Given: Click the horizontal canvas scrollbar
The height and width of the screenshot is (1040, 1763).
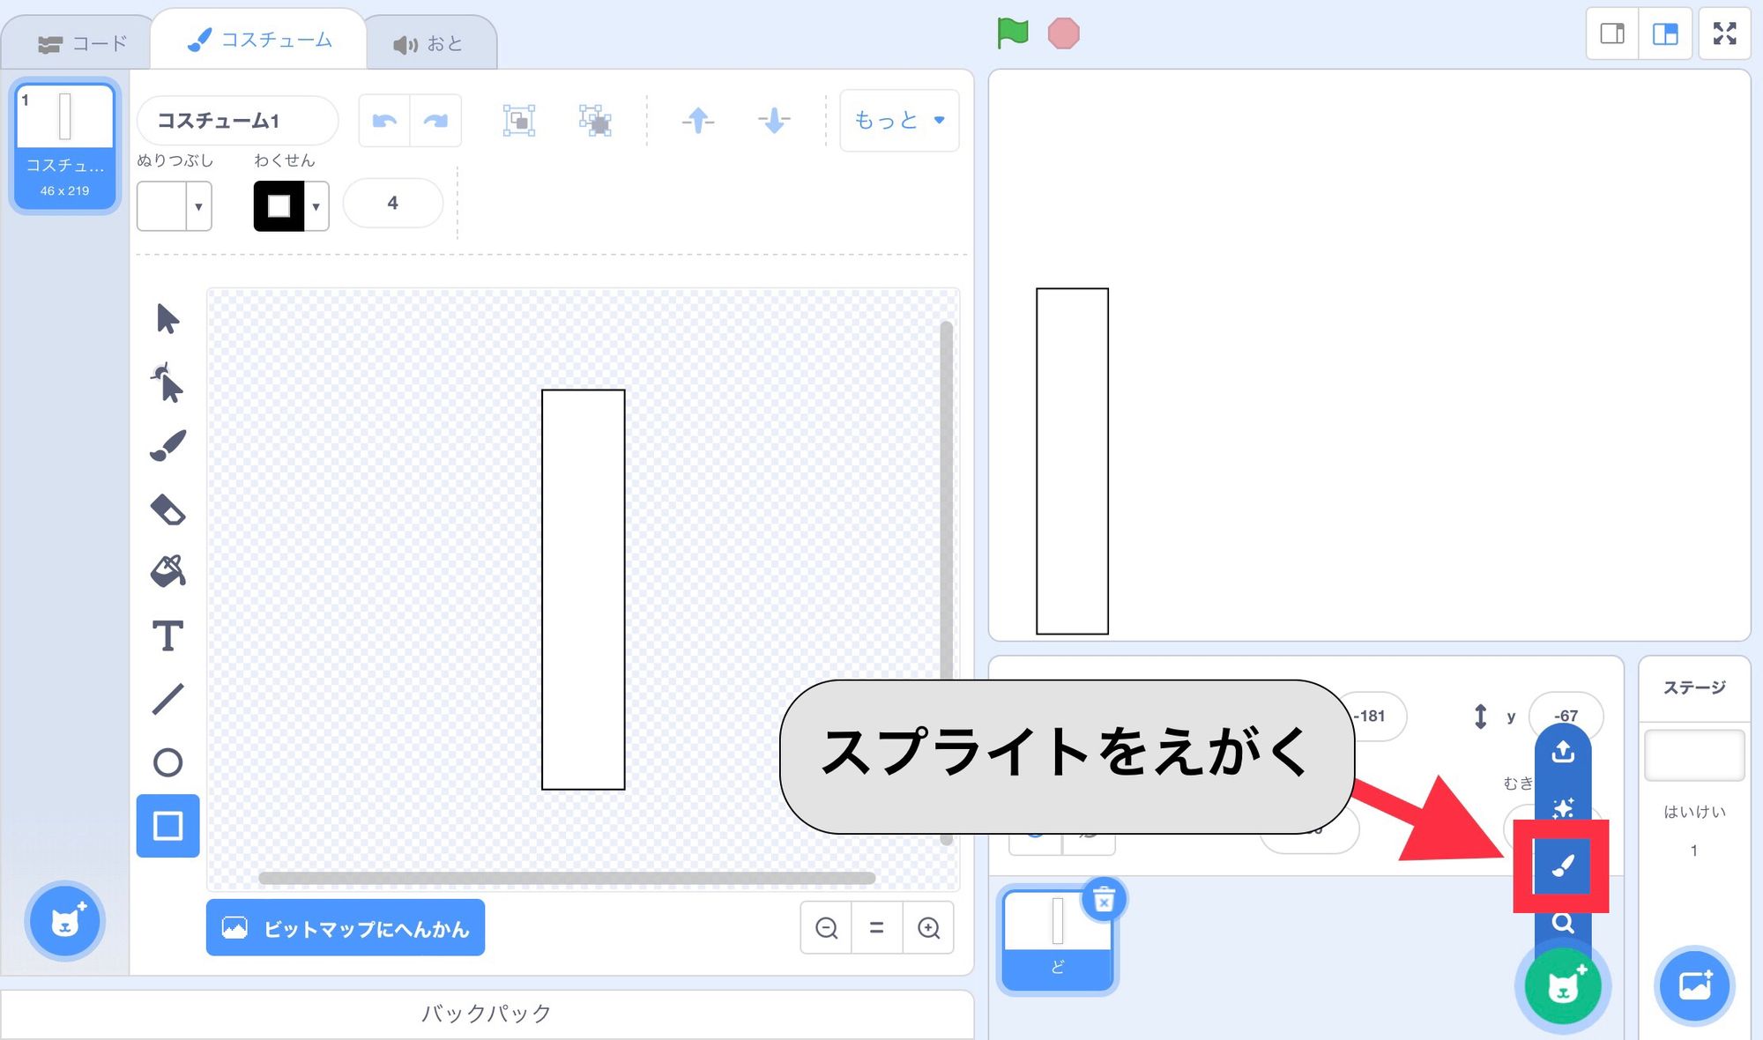Looking at the screenshot, I should (x=567, y=878).
